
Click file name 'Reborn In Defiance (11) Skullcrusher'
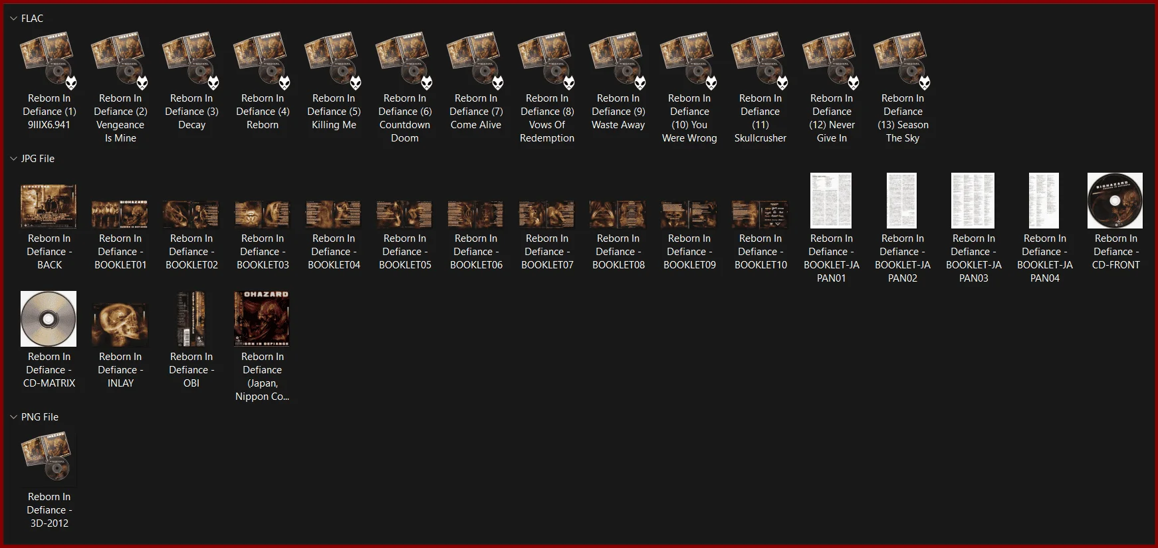[760, 118]
